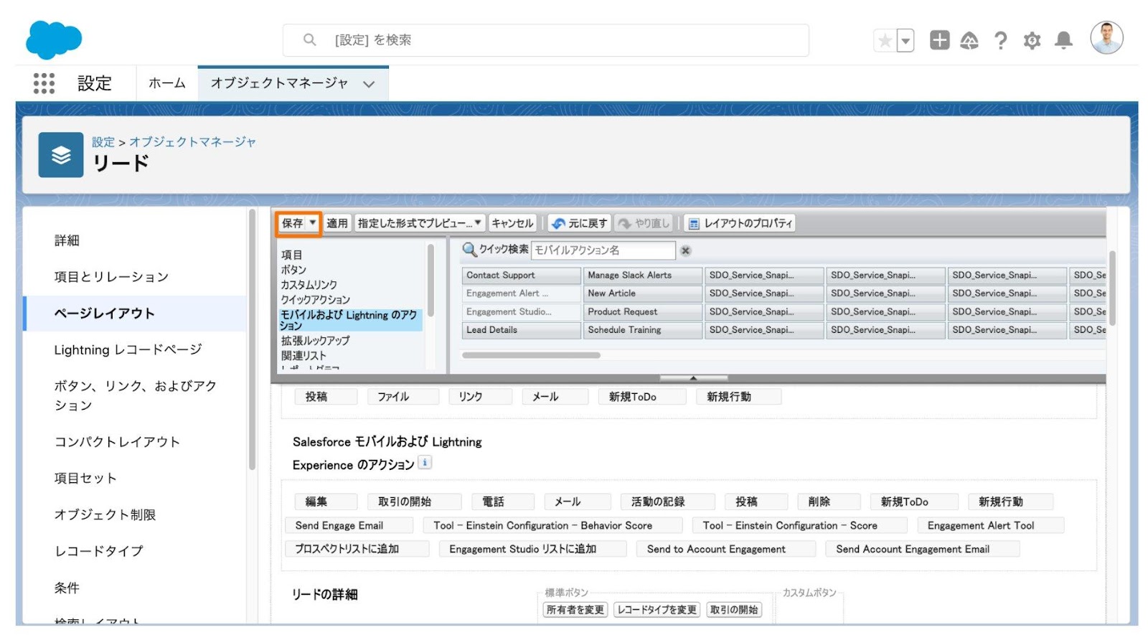Open 詳細 in the sidebar
This screenshot has height=635, width=1148.
point(67,240)
